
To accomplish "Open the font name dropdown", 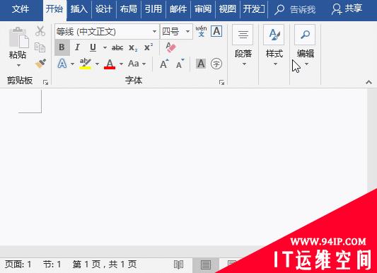I will [x=154, y=32].
